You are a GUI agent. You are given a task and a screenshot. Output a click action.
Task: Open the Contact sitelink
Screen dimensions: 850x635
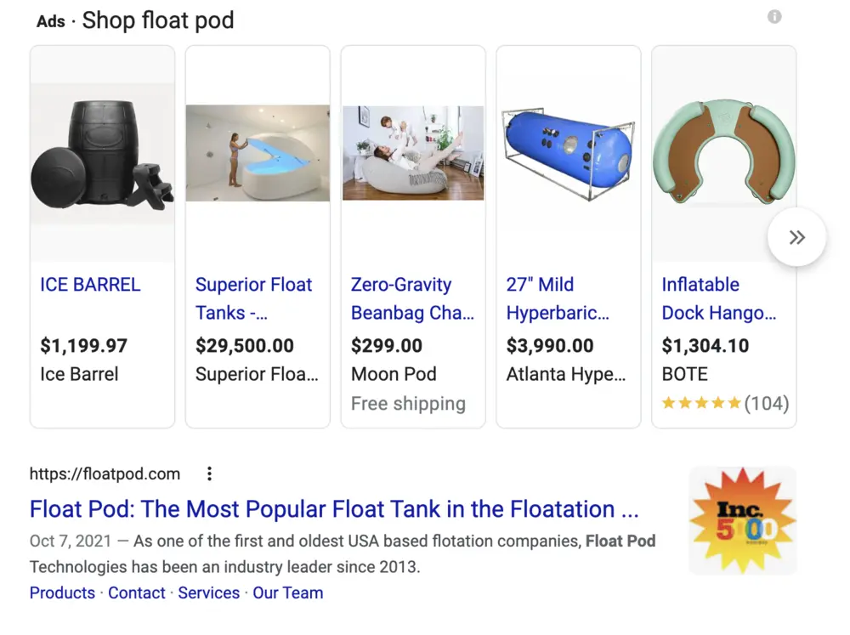coord(136,592)
